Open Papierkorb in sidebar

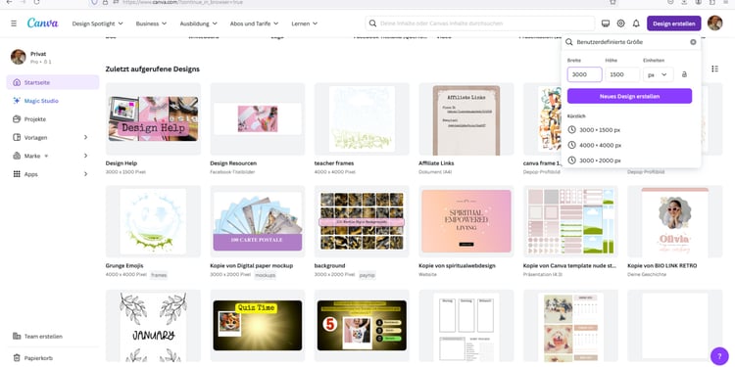(x=53, y=358)
